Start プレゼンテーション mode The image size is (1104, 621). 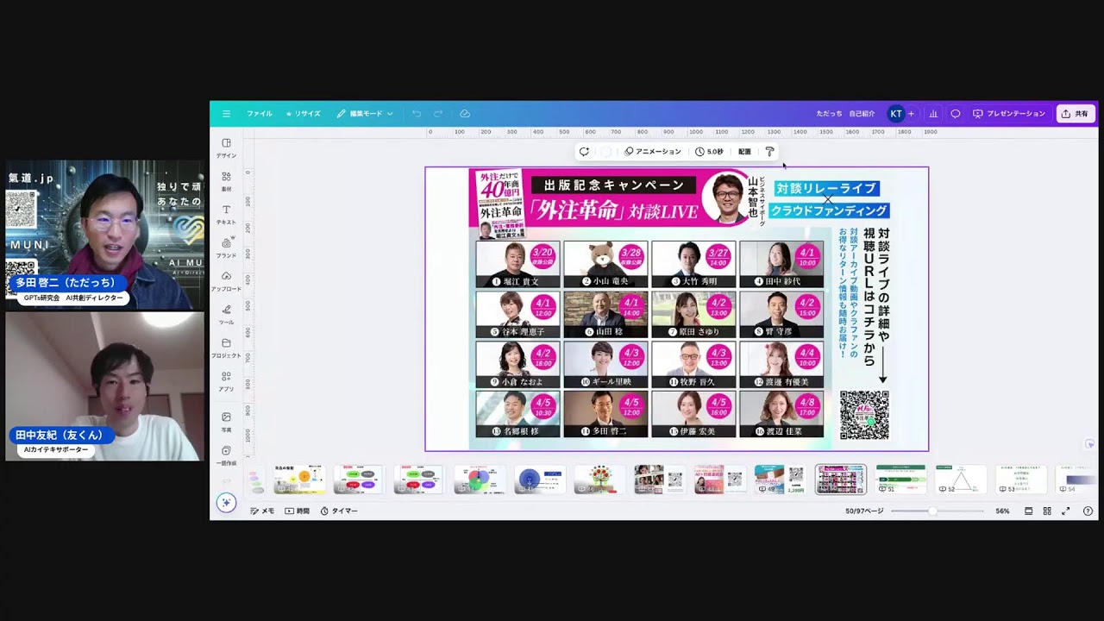pos(1008,114)
